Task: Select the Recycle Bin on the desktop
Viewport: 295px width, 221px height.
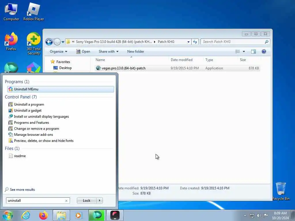Action: coord(281,191)
